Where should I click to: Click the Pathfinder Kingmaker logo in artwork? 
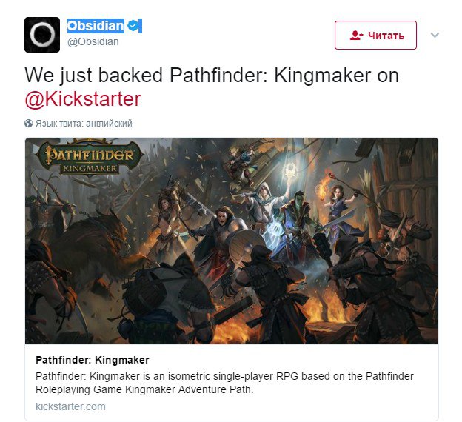tap(90, 158)
